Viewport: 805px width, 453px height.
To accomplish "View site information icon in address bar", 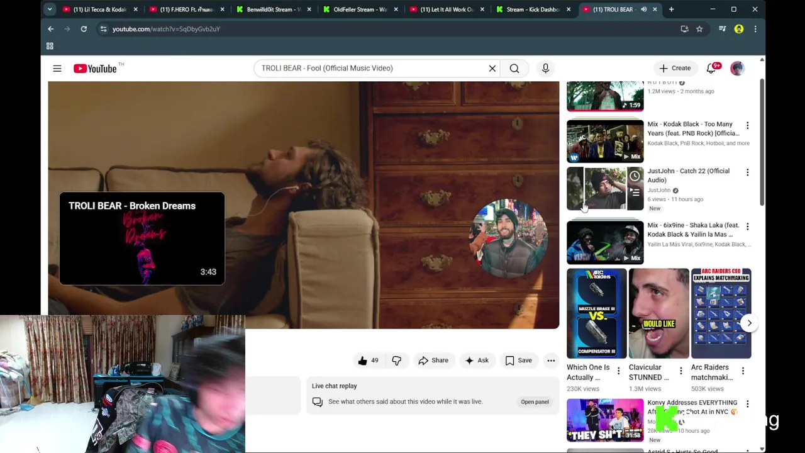I will coord(103,29).
